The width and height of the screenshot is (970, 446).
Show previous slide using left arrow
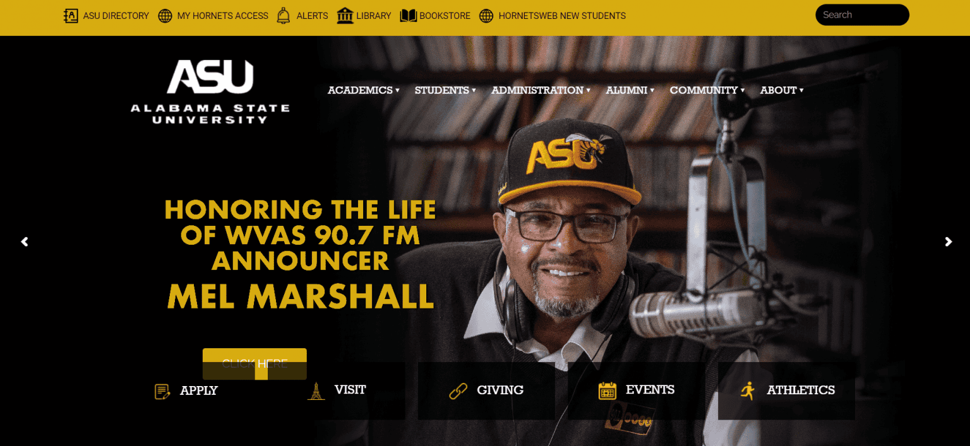coord(25,242)
